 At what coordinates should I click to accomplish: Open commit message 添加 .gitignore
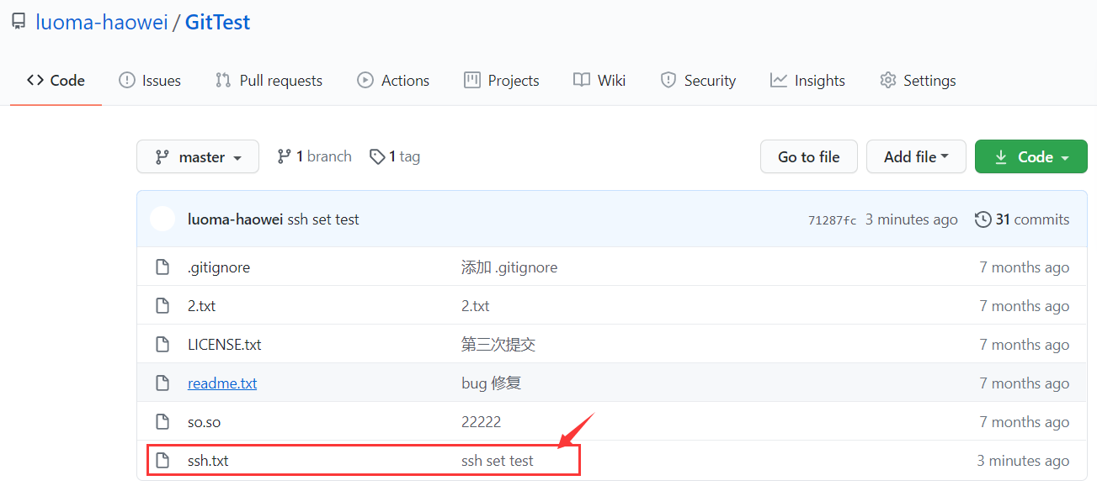click(509, 267)
